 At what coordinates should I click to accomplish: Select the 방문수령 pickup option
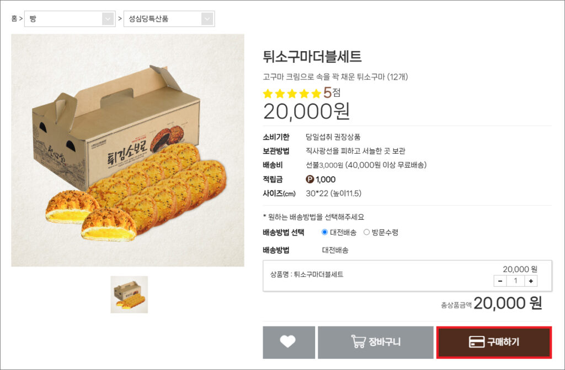366,232
